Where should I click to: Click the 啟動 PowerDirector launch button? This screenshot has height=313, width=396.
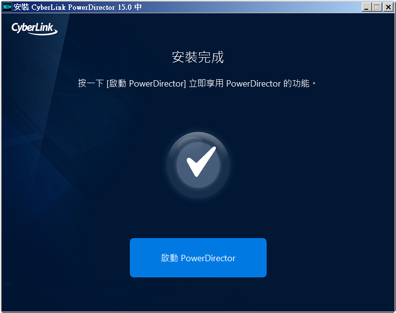198,258
